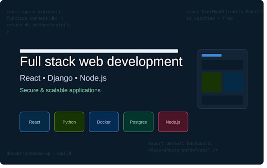Click the blue block in dashboard mockup
Viewport: 267px width, 168px height.
tap(233, 82)
